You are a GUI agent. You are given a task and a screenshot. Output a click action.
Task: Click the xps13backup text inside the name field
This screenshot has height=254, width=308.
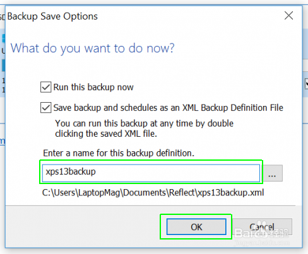(71, 171)
